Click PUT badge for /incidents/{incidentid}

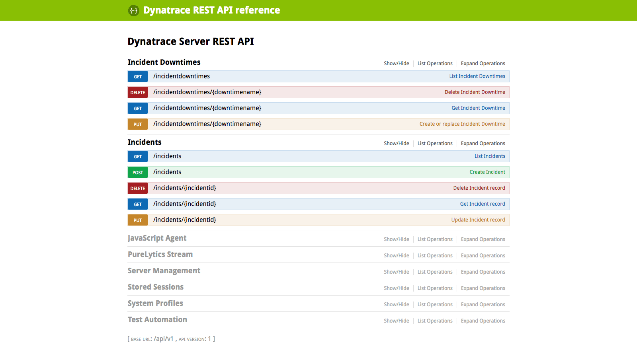138,220
